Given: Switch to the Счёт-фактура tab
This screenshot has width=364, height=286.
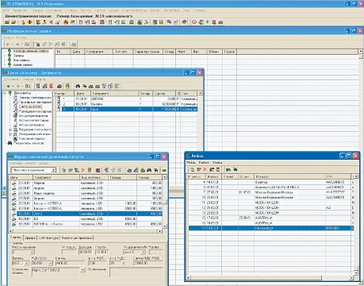Looking at the screenshot, I should 48,238.
